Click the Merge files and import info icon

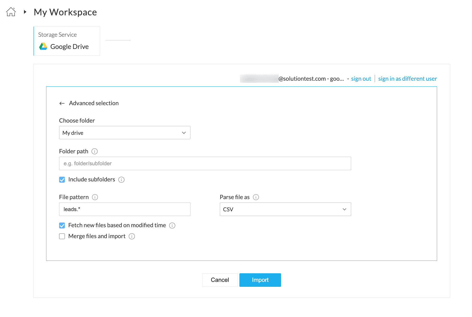point(132,236)
